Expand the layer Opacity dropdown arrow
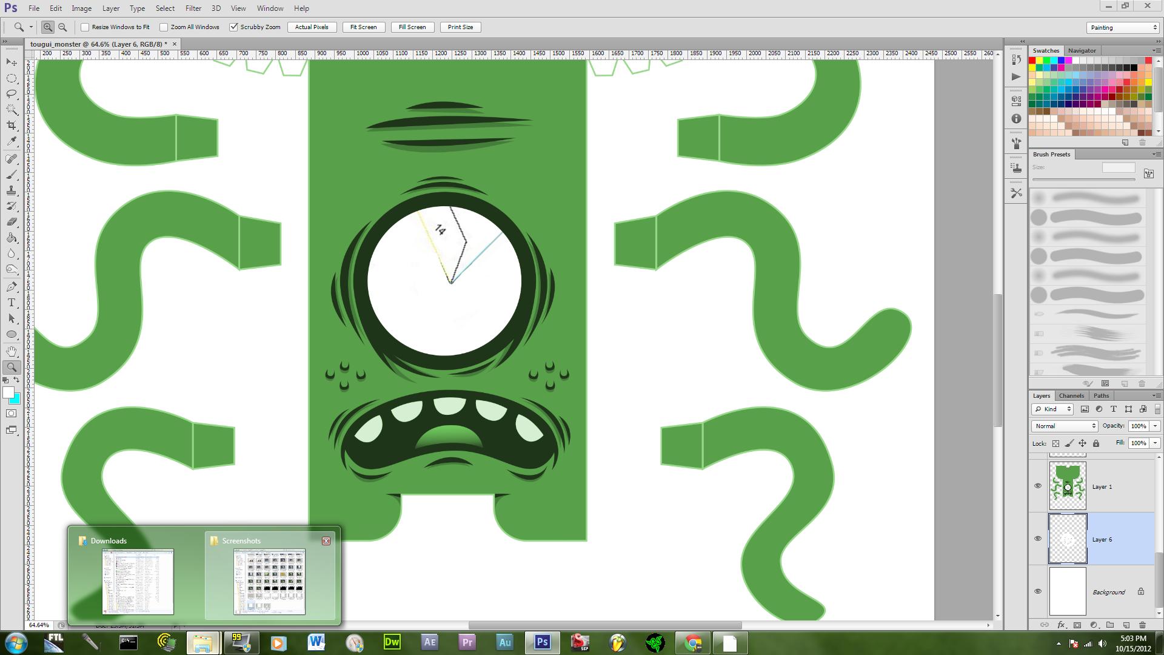Image resolution: width=1164 pixels, height=655 pixels. pyautogui.click(x=1155, y=426)
